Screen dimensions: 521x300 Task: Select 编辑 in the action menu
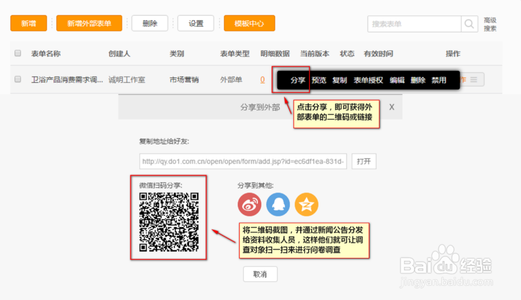pos(397,80)
